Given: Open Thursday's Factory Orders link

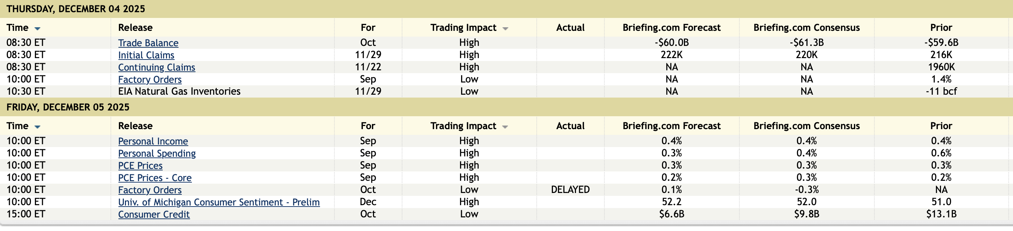Looking at the screenshot, I should pyautogui.click(x=150, y=80).
